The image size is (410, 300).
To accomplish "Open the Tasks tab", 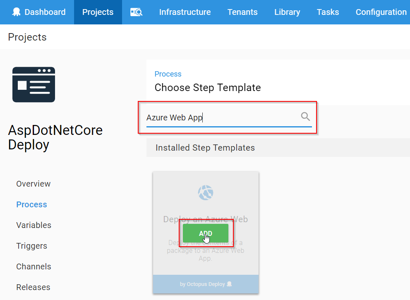I will 328,12.
